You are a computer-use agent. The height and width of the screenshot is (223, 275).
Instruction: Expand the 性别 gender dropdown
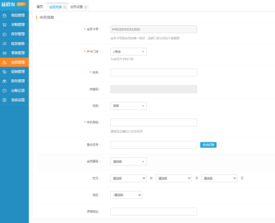tap(128, 106)
